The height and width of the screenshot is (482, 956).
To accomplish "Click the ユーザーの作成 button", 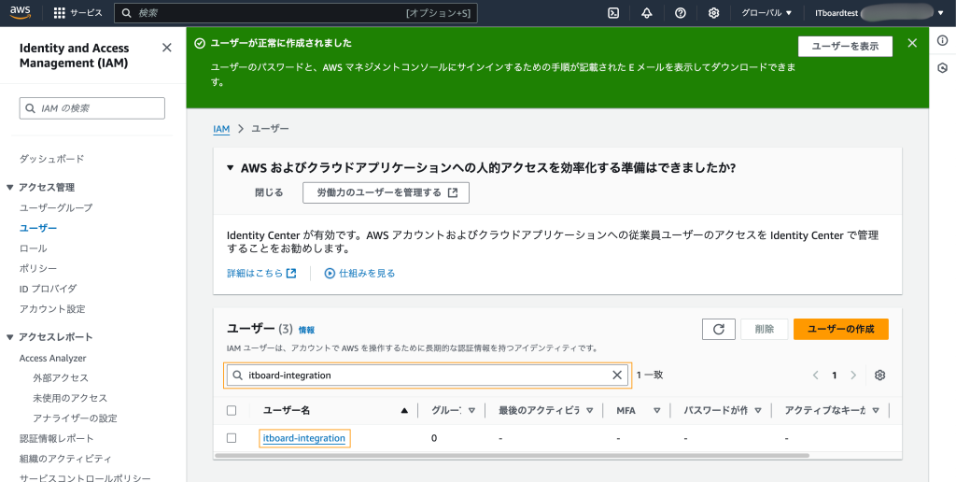I will [x=840, y=329].
